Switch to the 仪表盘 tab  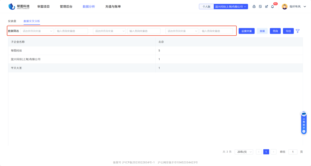tap(12, 21)
